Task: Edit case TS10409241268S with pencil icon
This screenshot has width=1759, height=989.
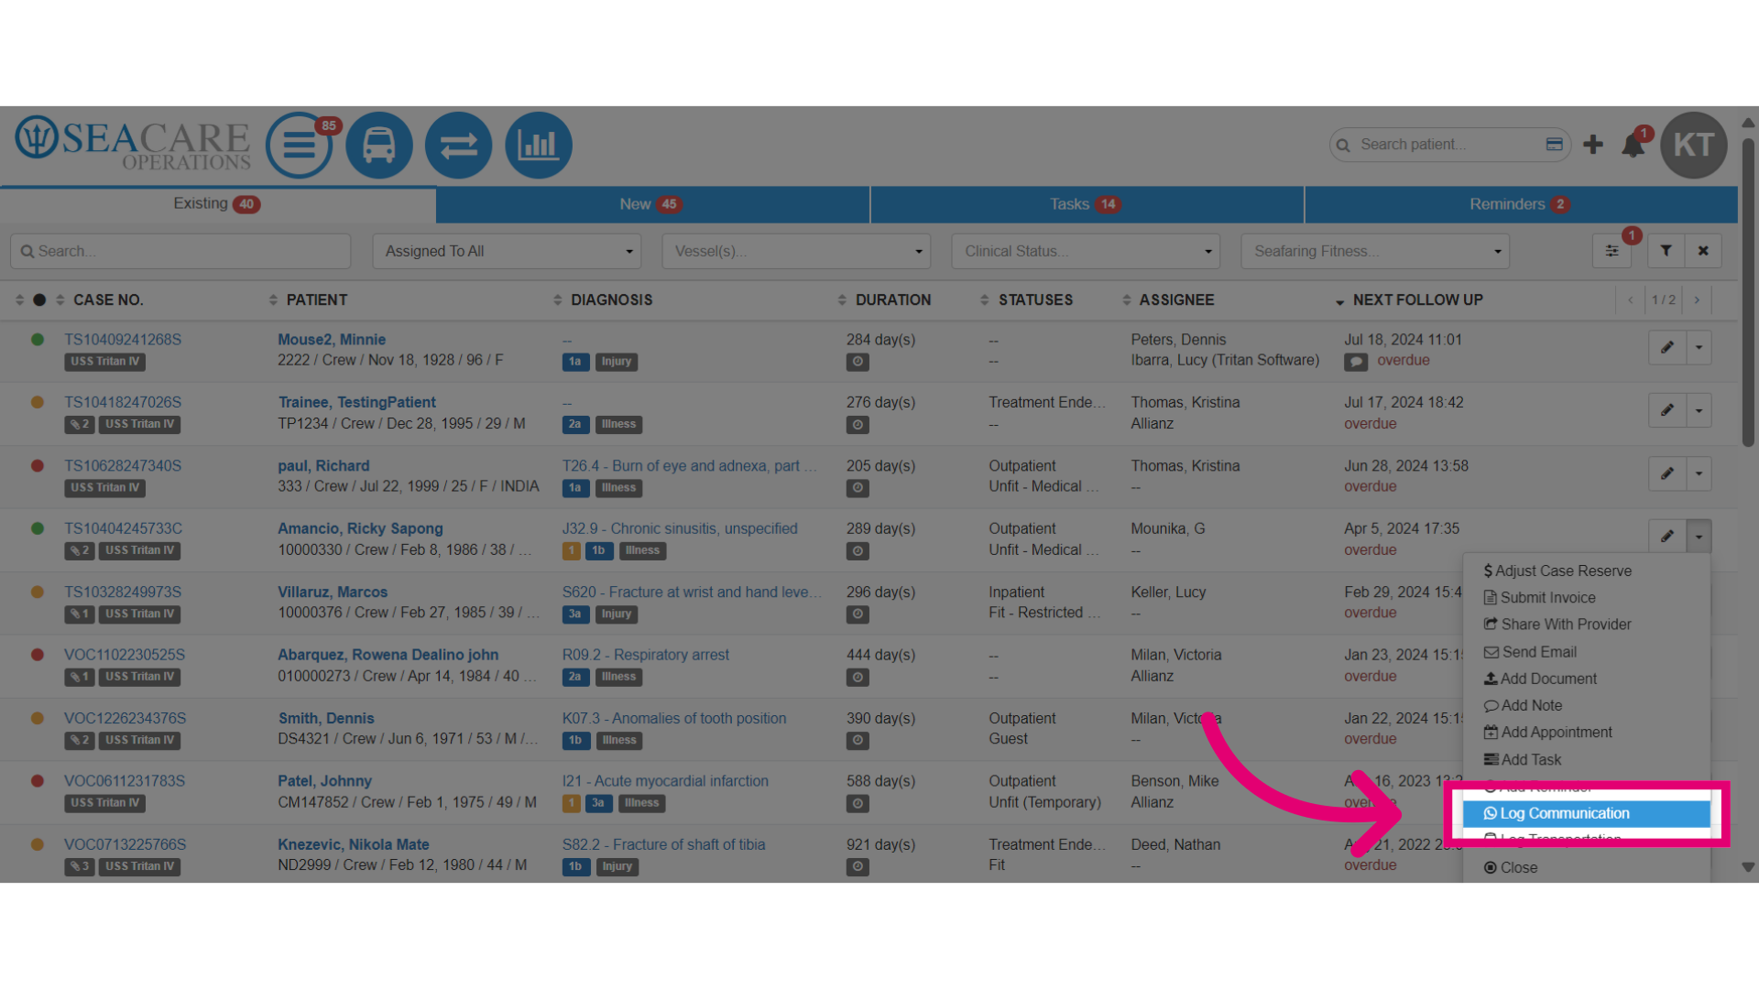Action: pyautogui.click(x=1667, y=347)
